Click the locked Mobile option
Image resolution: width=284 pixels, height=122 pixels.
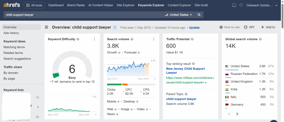tap(113, 102)
